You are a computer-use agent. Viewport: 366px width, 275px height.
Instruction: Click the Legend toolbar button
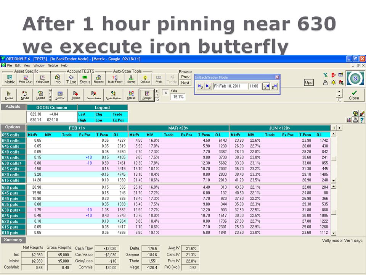tap(41, 95)
